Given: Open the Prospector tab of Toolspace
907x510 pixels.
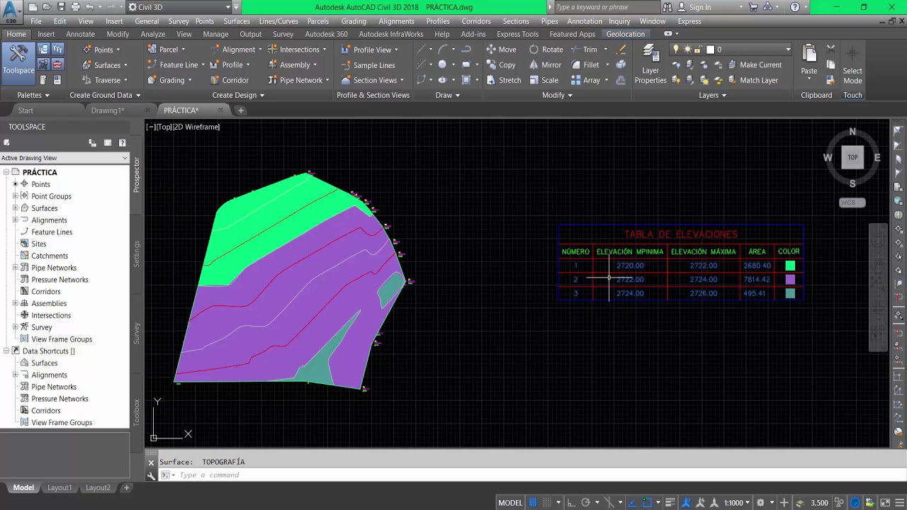Looking at the screenshot, I should [x=137, y=174].
